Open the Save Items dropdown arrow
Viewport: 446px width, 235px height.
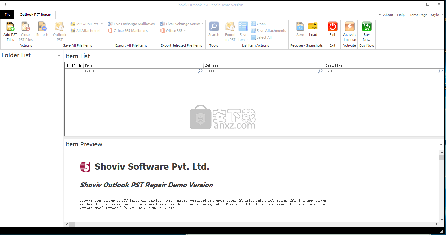pos(248,40)
